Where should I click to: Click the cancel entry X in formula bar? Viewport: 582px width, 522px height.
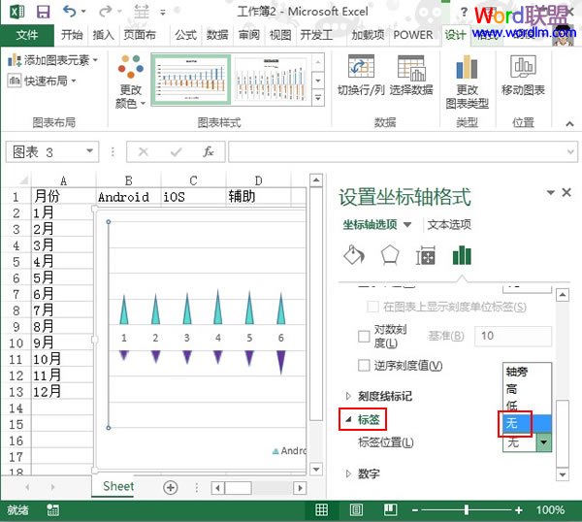[144, 151]
